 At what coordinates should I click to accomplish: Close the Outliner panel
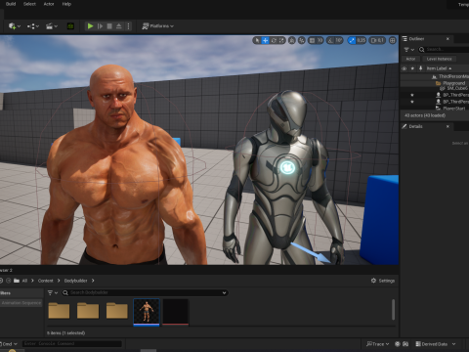pyautogui.click(x=448, y=39)
